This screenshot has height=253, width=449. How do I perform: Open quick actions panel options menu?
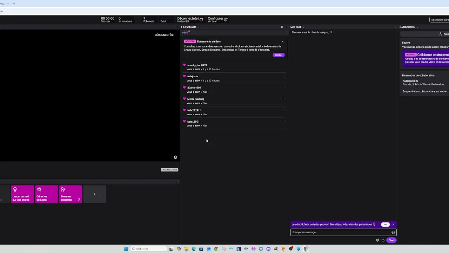point(177,181)
